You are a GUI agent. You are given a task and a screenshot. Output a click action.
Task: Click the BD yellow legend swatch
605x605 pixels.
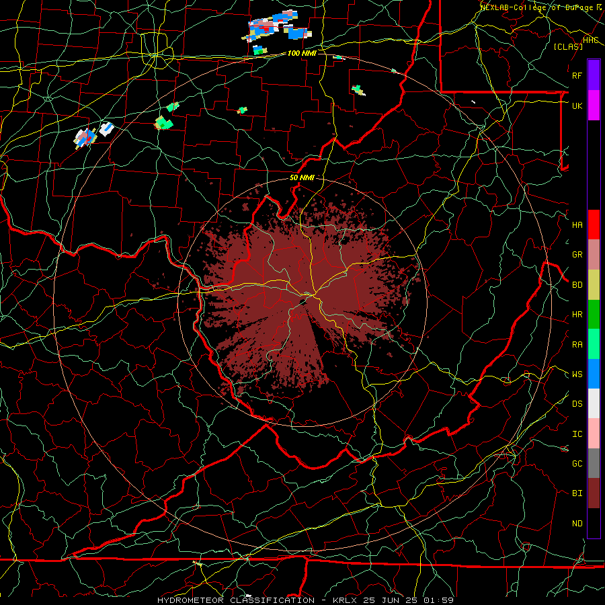594,285
